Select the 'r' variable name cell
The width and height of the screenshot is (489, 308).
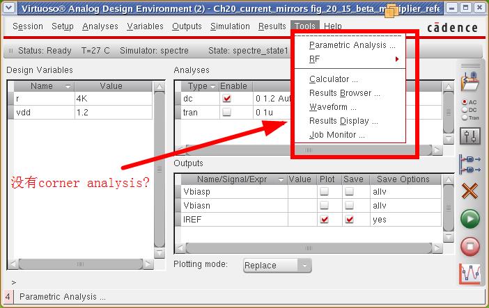[44, 99]
